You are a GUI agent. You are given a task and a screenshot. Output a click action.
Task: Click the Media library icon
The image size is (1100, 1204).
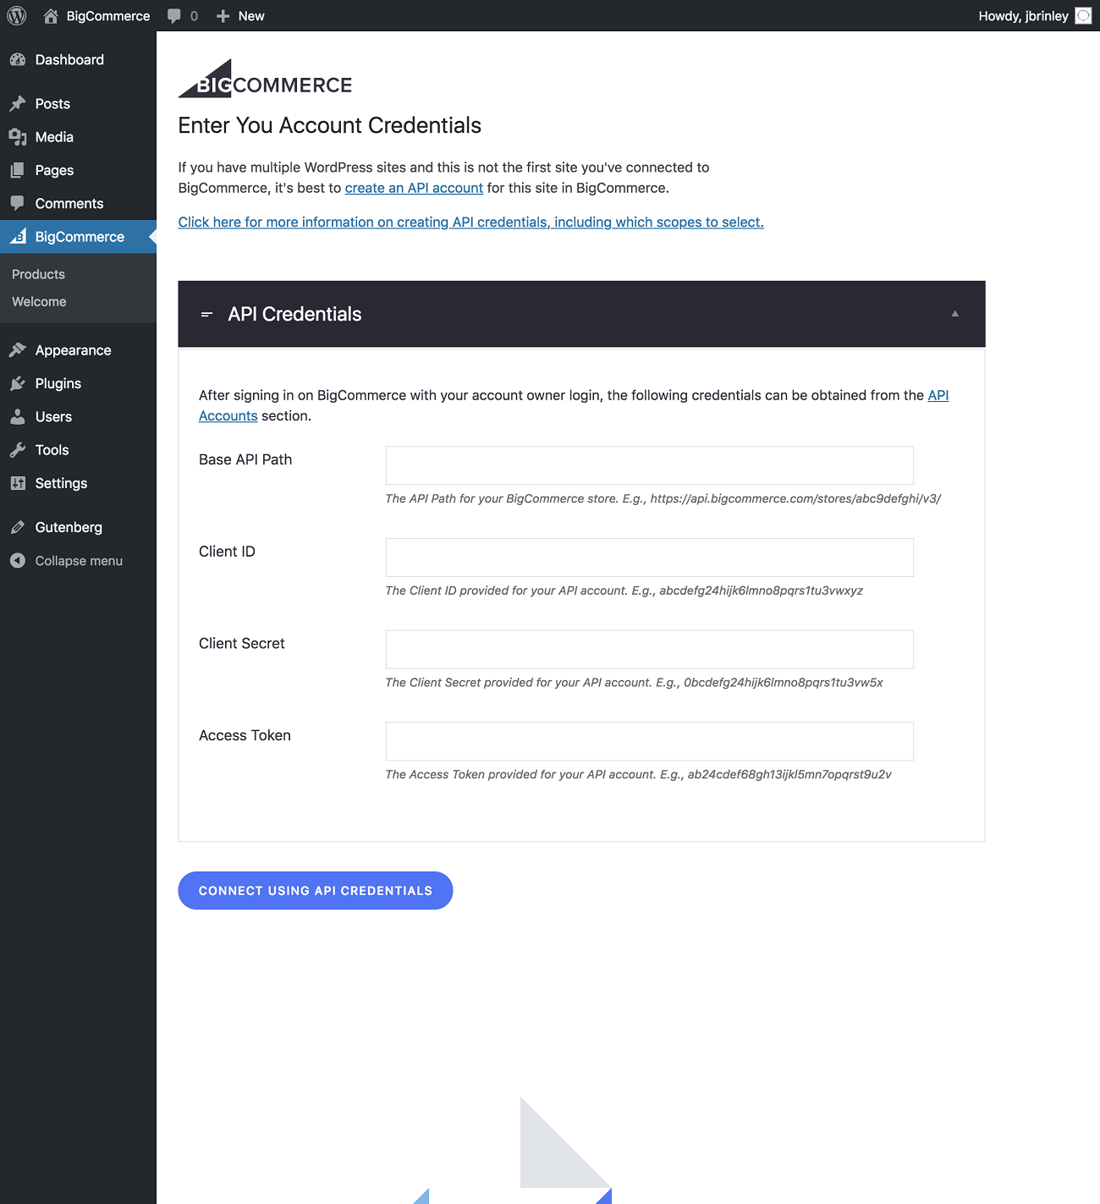(18, 137)
